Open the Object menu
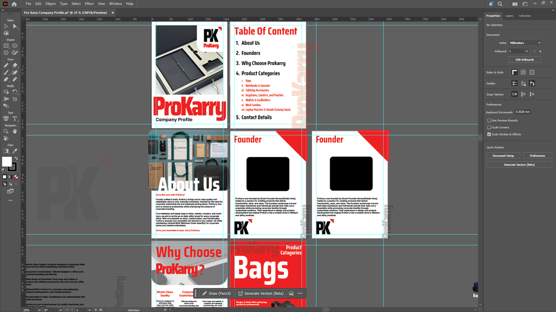This screenshot has height=312, width=556. [x=51, y=3]
